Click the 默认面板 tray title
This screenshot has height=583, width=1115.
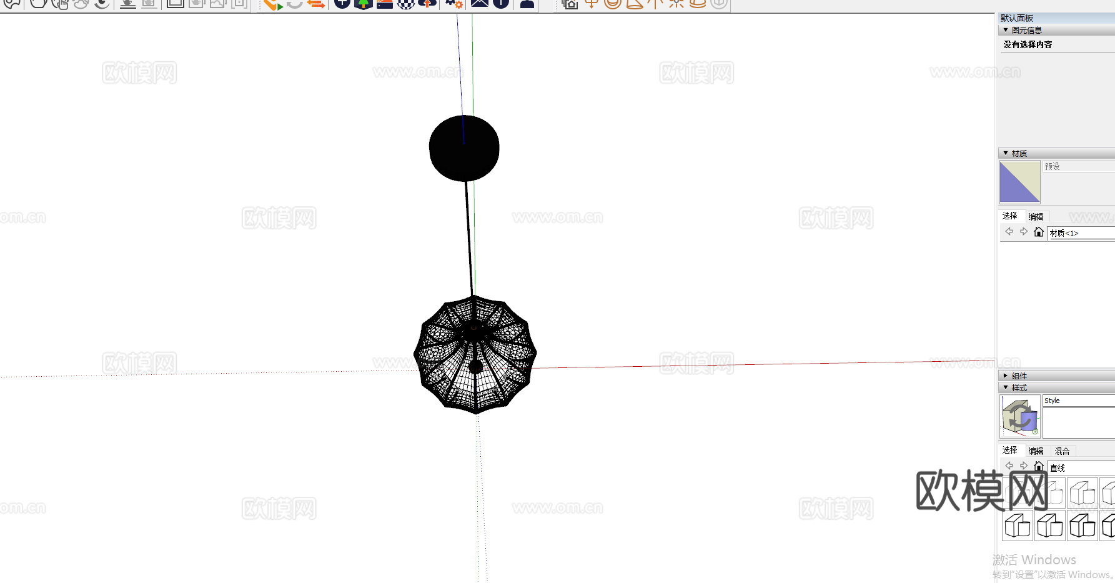point(1017,18)
